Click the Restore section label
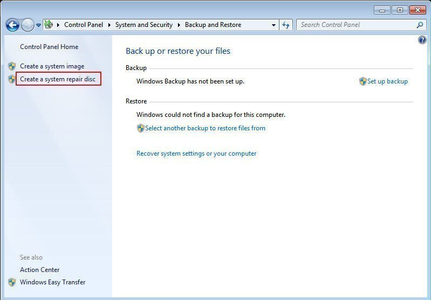Viewport: 431px width, 300px height. (x=136, y=101)
